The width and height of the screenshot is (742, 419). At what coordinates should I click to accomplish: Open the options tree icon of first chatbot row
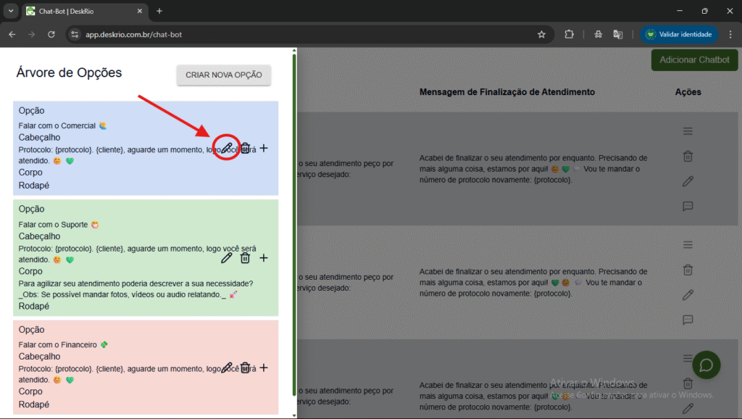click(688, 131)
